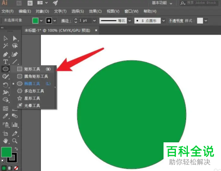The height and width of the screenshot is (171, 221).
Task: Select the Column Graph tool
Action: click(15, 125)
